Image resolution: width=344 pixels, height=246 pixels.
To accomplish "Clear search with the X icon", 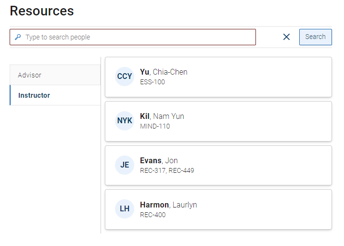I will (x=286, y=37).
